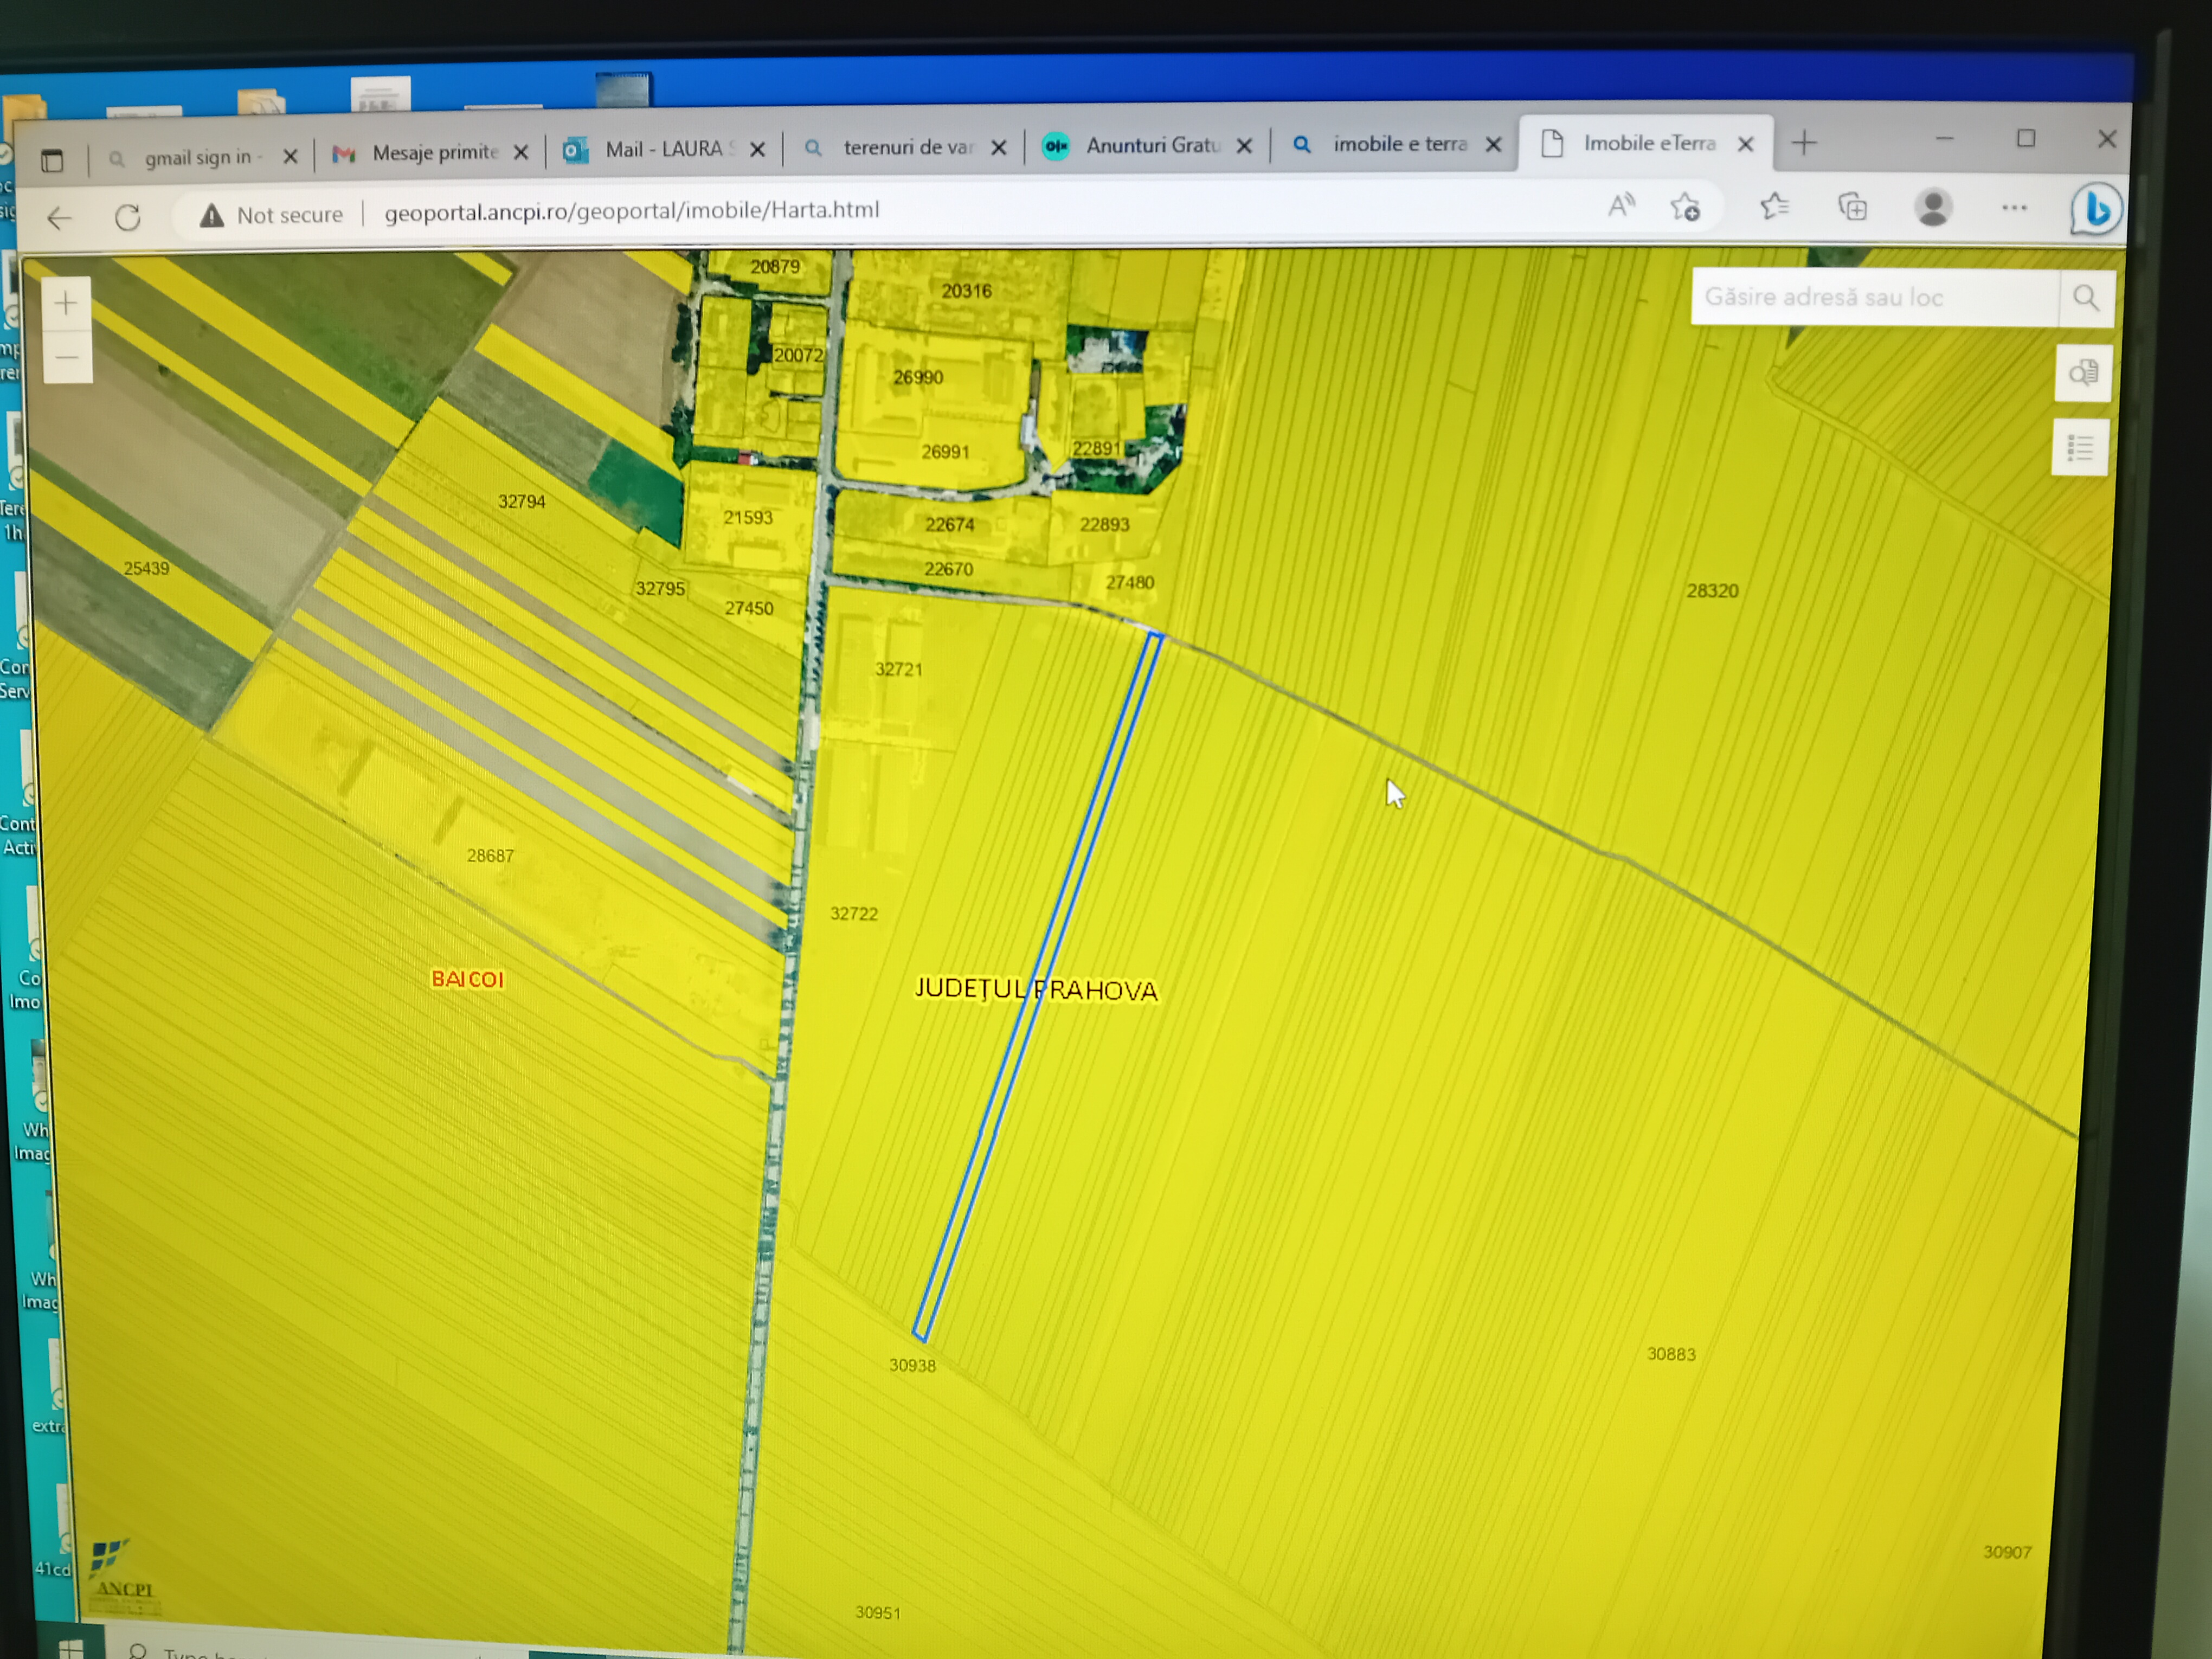Image resolution: width=2212 pixels, height=1659 pixels.
Task: Switch to the Mesaje primite Gmail tab
Action: pos(431,153)
